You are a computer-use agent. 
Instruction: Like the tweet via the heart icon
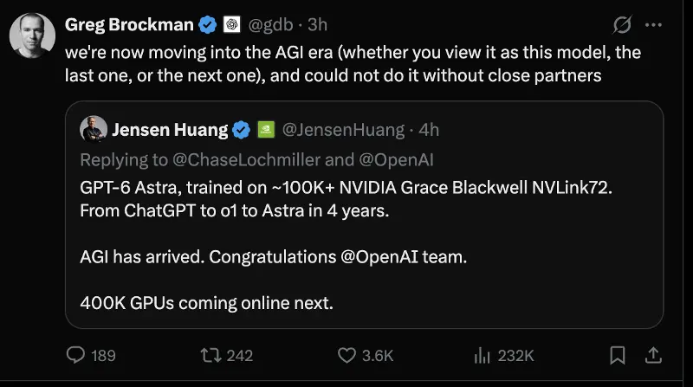pos(346,355)
